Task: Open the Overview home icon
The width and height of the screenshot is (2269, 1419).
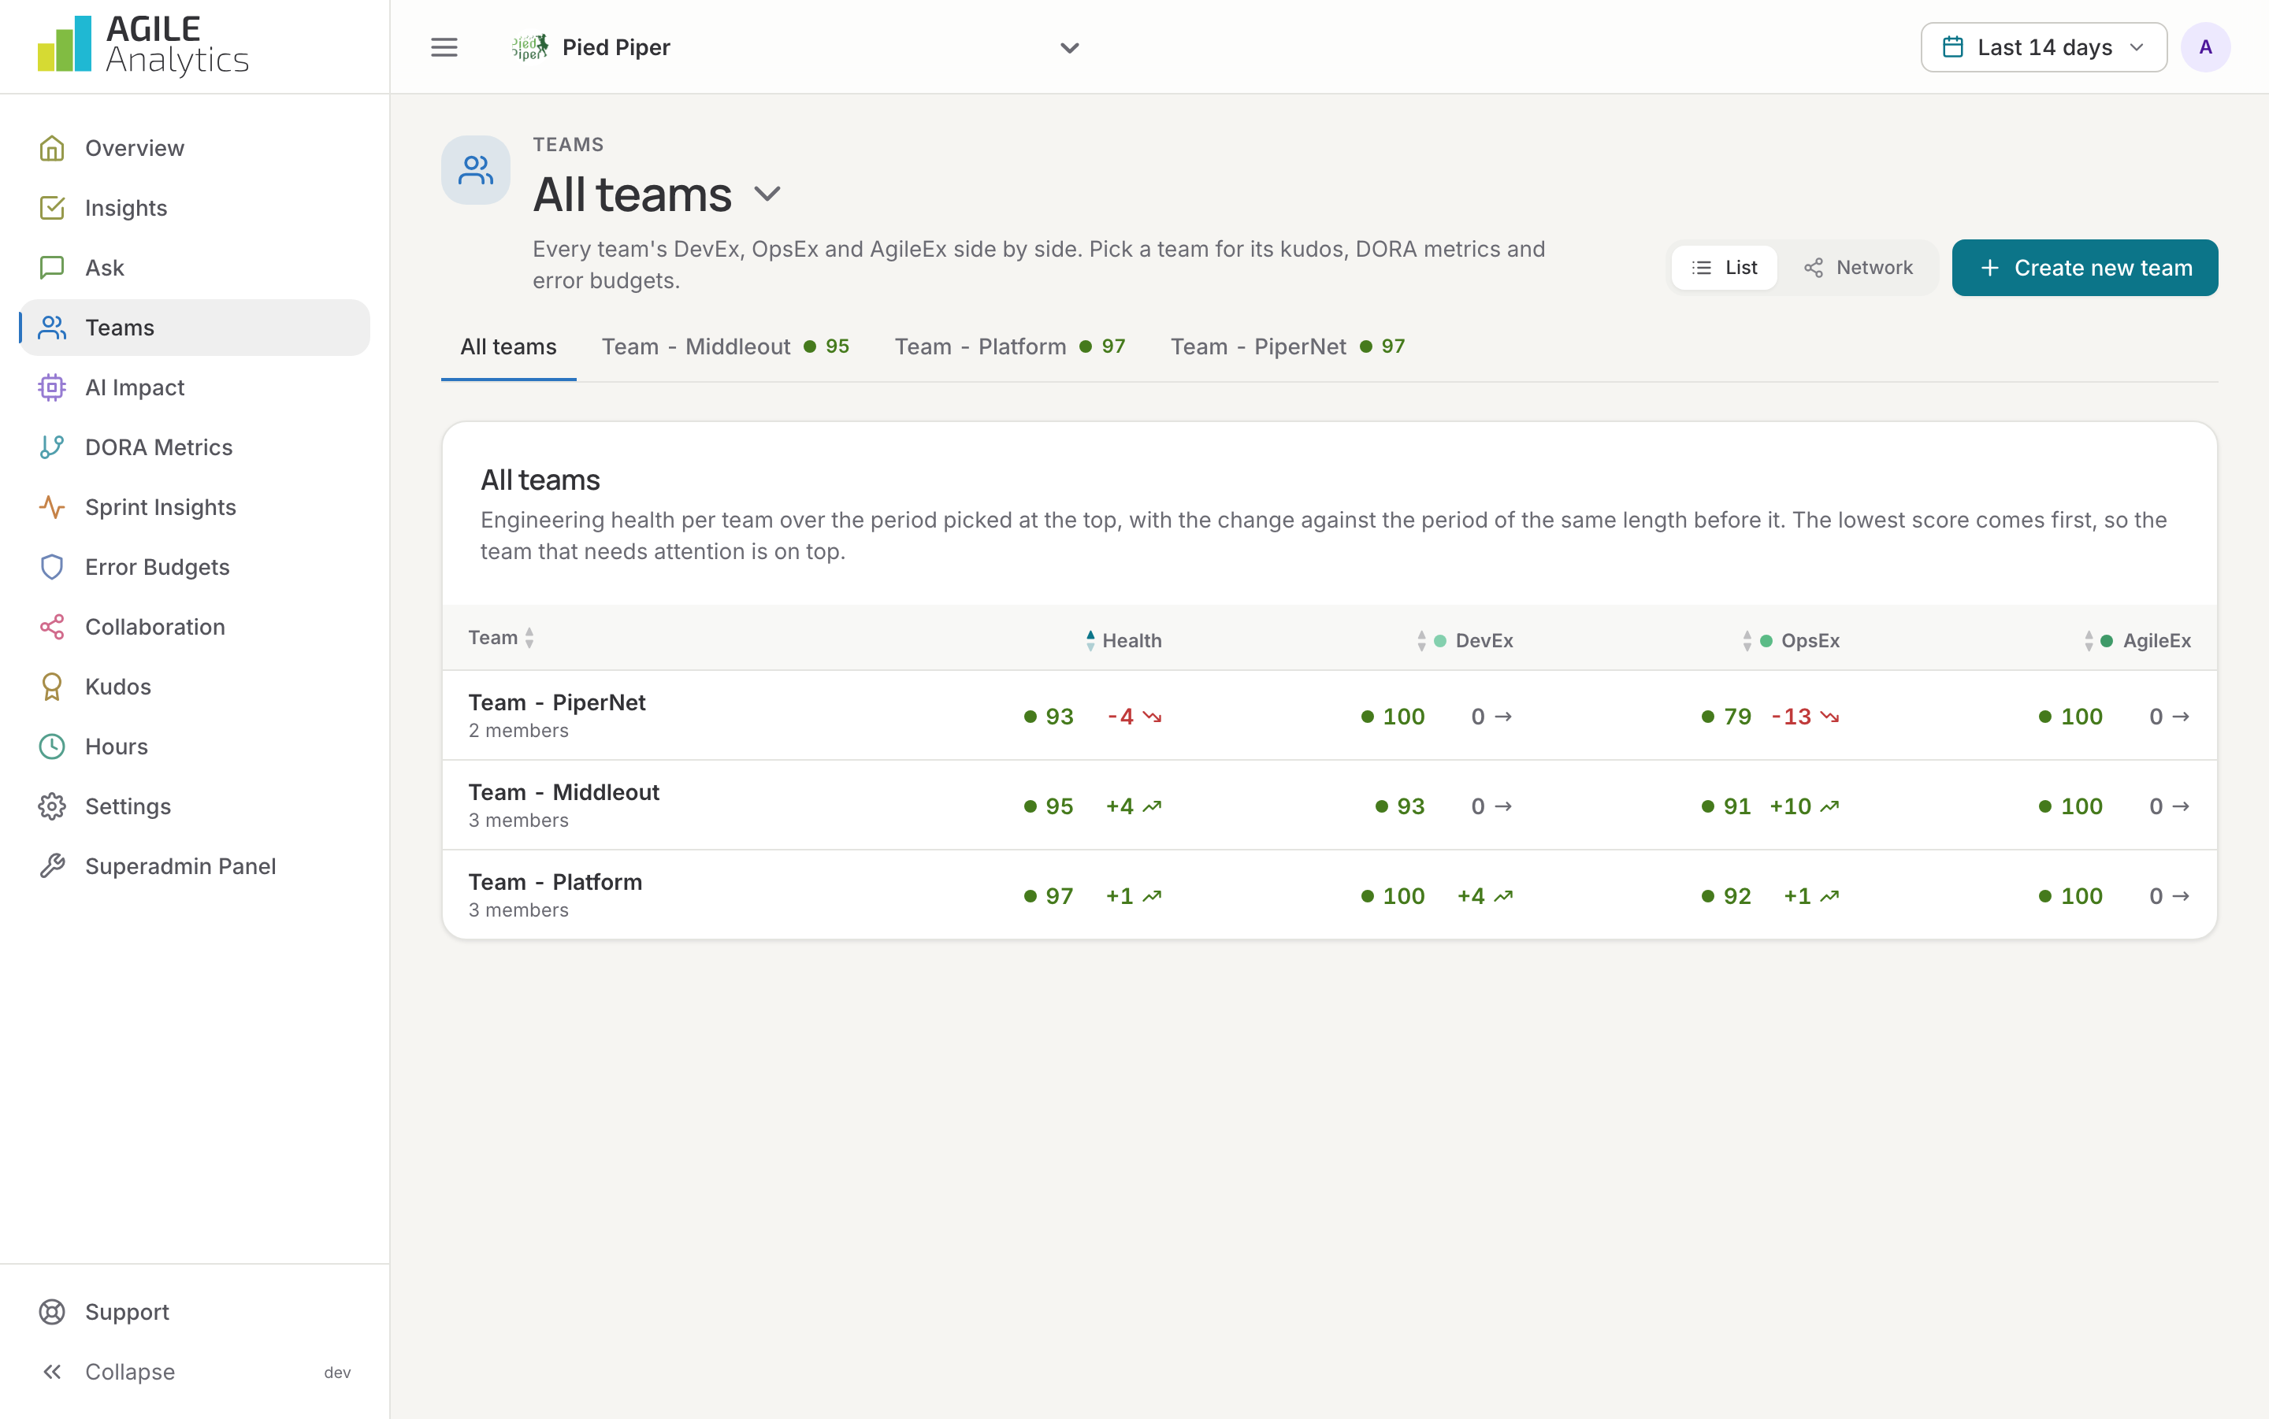Action: tap(52, 148)
